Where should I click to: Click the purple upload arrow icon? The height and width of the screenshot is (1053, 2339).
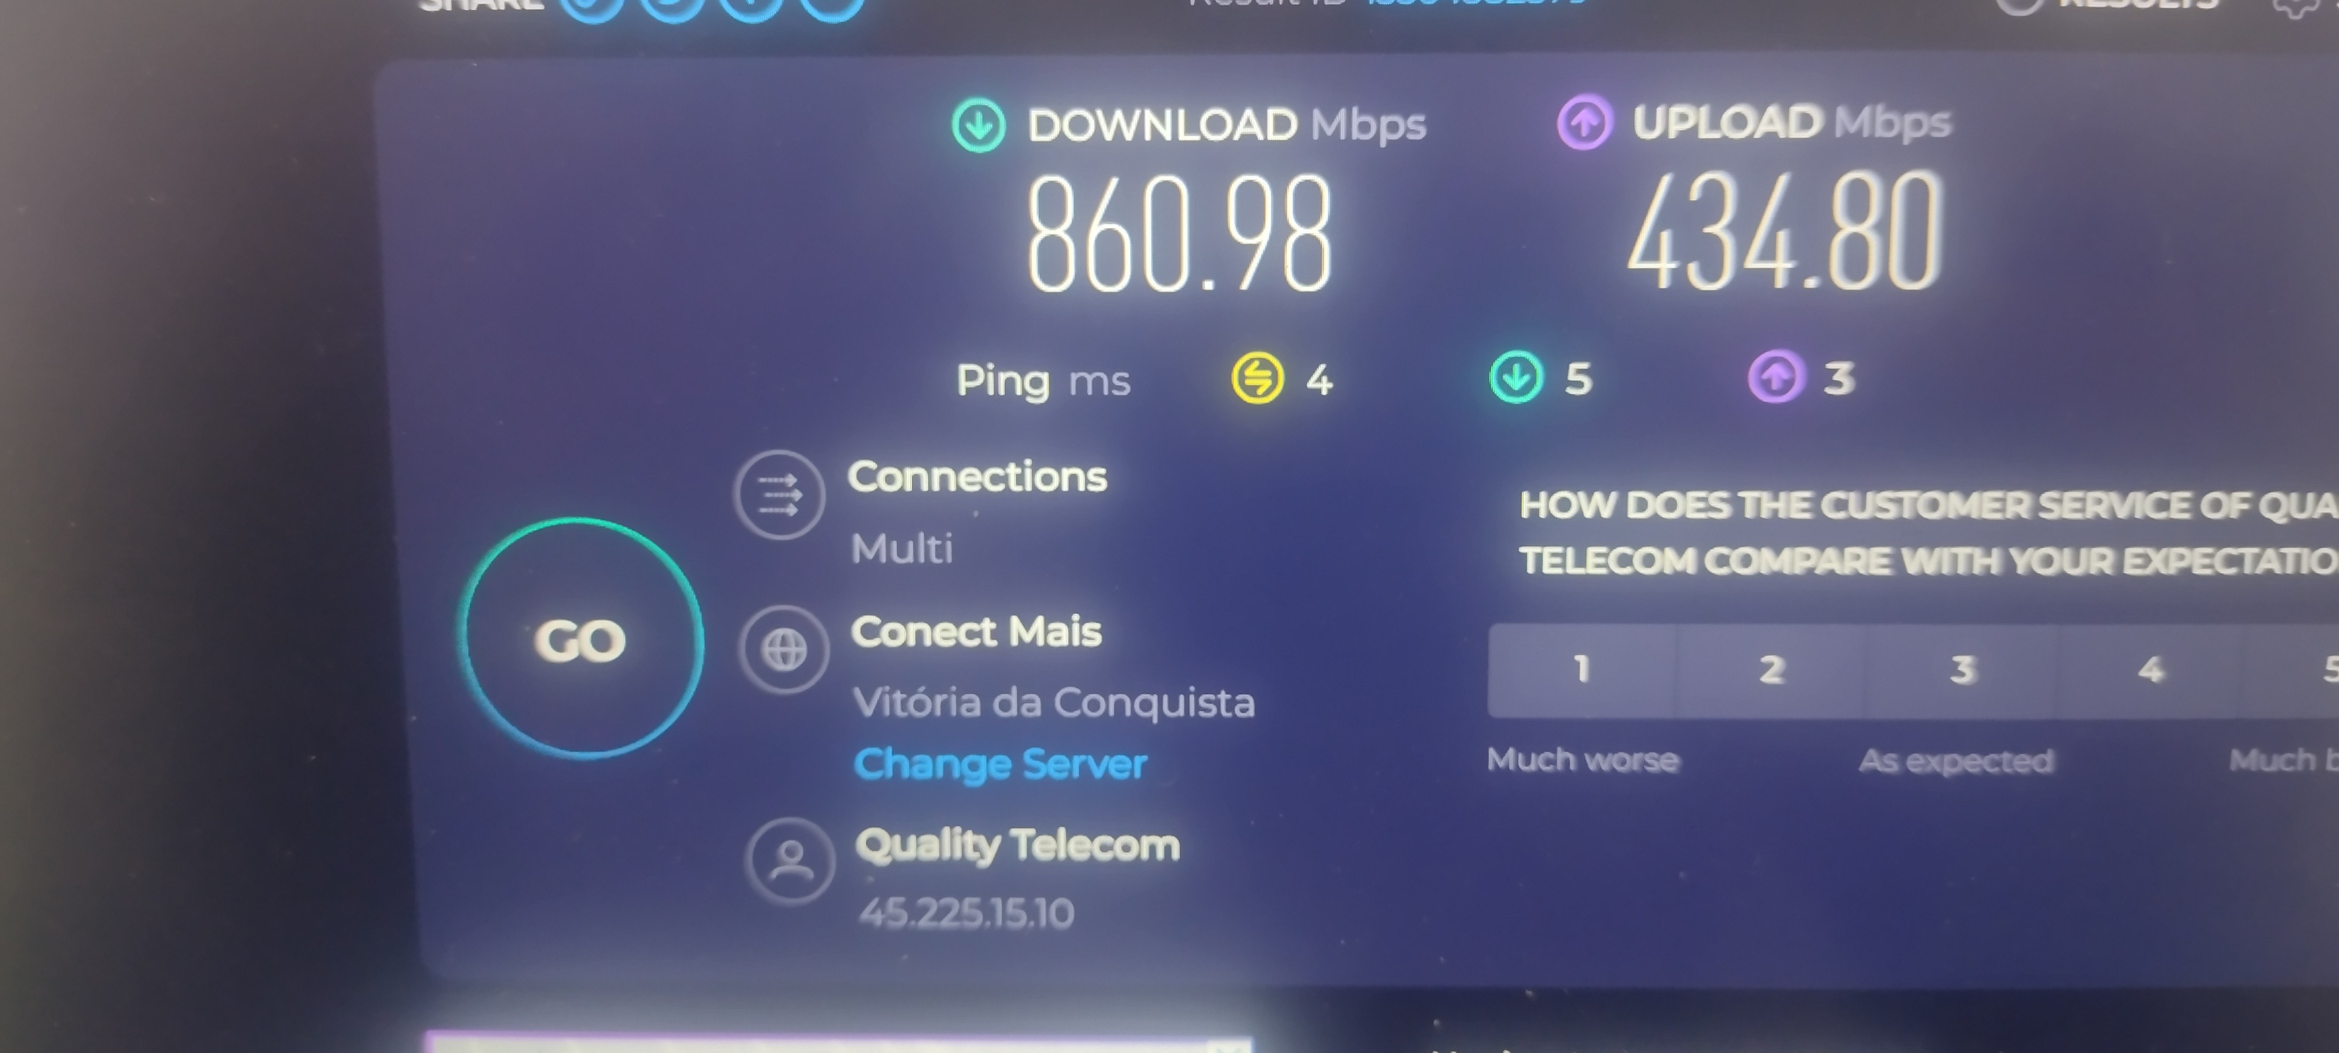(x=1584, y=123)
